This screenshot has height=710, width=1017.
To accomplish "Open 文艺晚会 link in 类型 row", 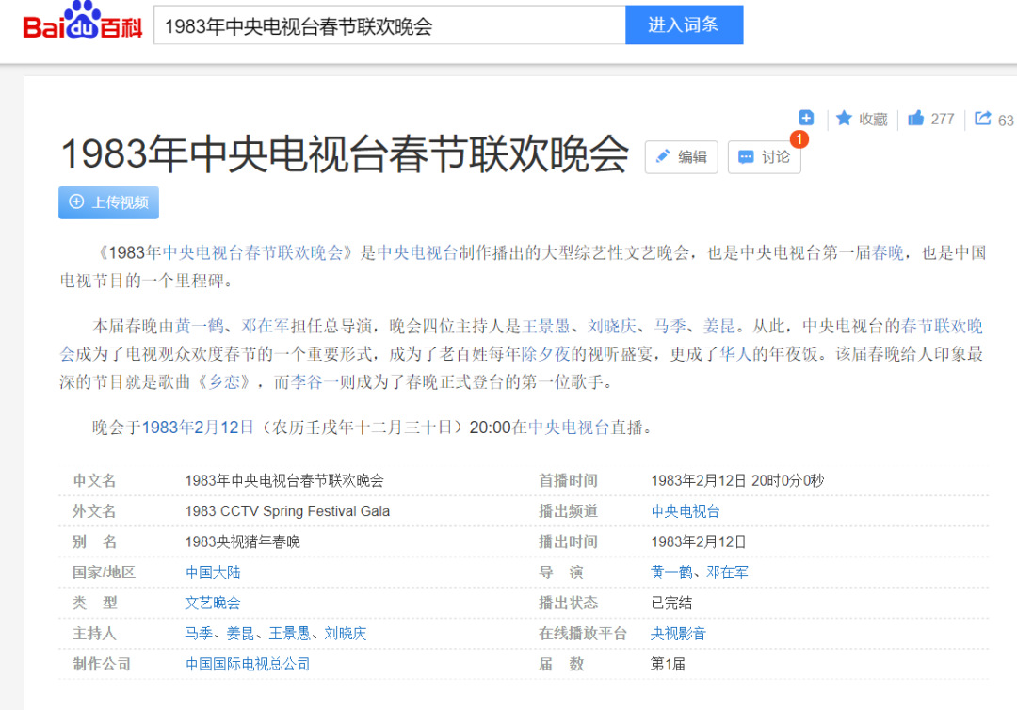I will pyautogui.click(x=213, y=603).
